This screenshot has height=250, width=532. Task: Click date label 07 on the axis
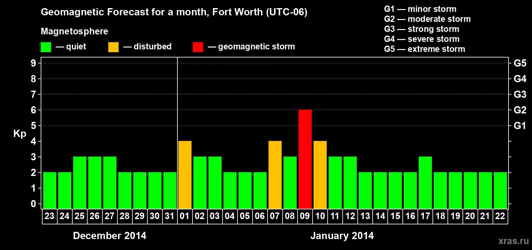275,216
